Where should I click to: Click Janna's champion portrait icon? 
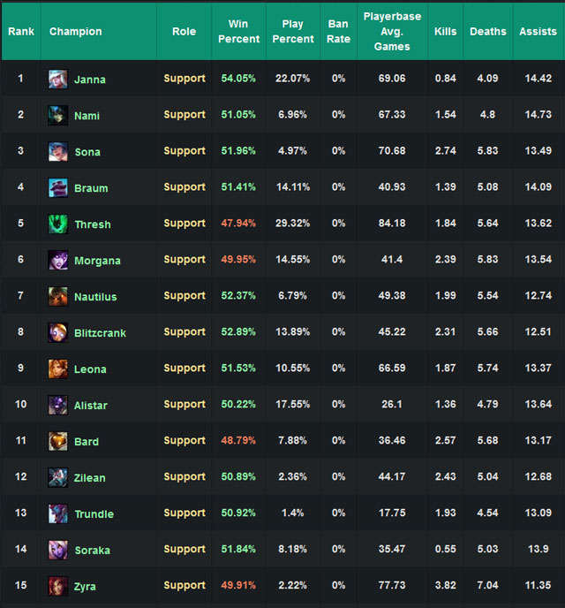coord(57,80)
